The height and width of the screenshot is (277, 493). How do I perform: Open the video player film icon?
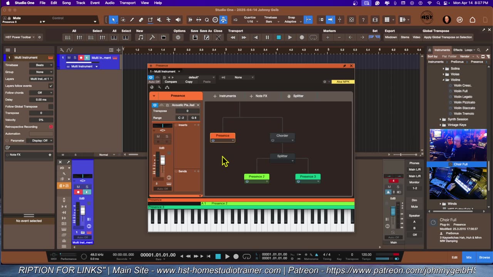coord(375,20)
